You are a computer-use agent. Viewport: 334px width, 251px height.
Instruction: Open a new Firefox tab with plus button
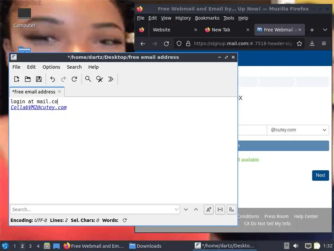coord(312,30)
